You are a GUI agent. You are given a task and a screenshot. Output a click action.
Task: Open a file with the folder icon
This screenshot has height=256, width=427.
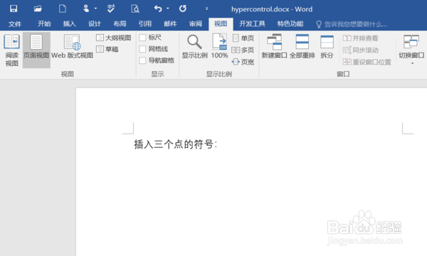point(38,9)
